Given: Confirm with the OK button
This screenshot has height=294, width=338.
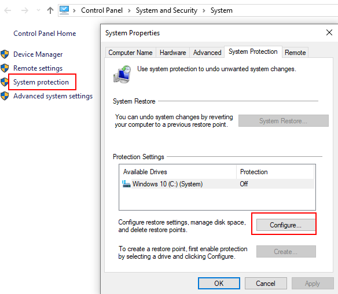Looking at the screenshot, I should [219, 283].
